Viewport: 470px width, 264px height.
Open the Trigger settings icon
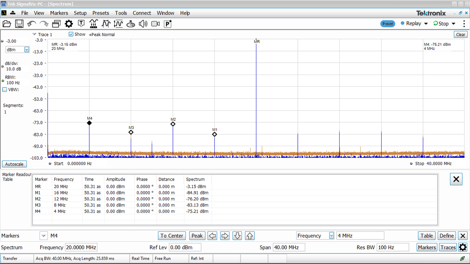coord(81,24)
